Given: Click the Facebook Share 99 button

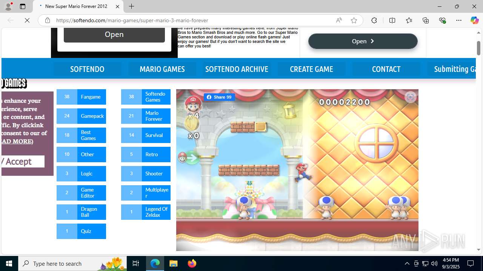Looking at the screenshot, I should [x=219, y=97].
